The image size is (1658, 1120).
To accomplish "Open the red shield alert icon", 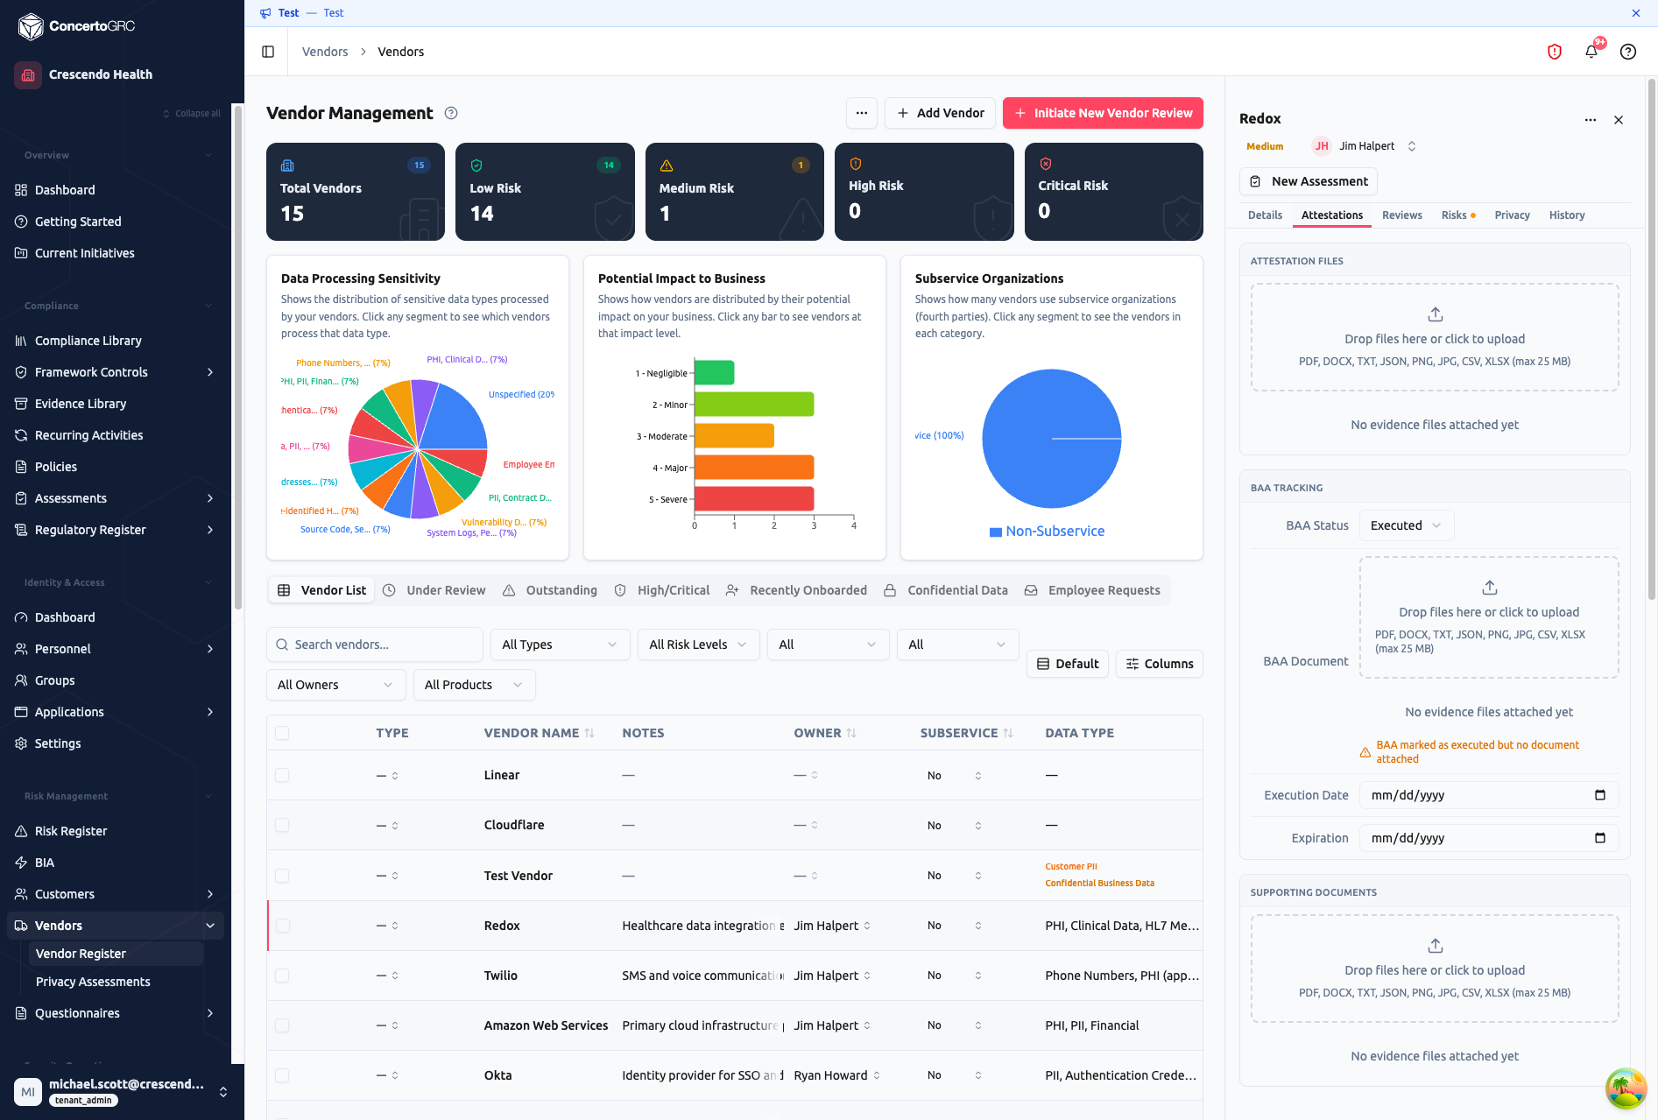I will pos(1555,52).
